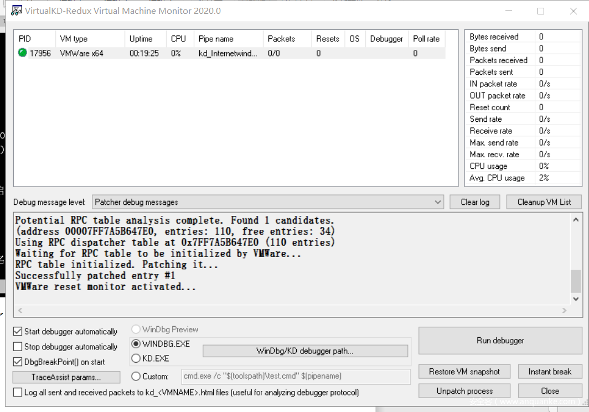Image resolution: width=589 pixels, height=412 pixels.
Task: Open the Debug message level dropdown
Action: 268,202
